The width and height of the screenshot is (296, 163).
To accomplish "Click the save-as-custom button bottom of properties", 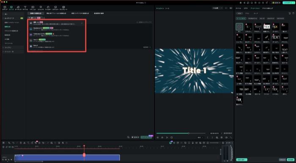I will (x=241, y=160).
